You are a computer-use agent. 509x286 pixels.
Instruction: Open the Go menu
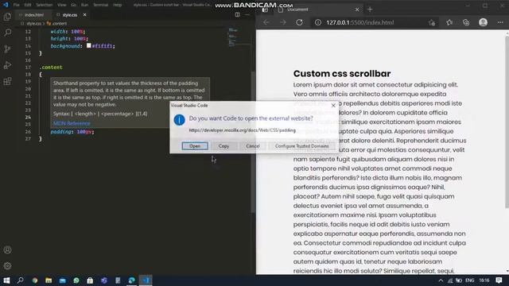pos(74,5)
